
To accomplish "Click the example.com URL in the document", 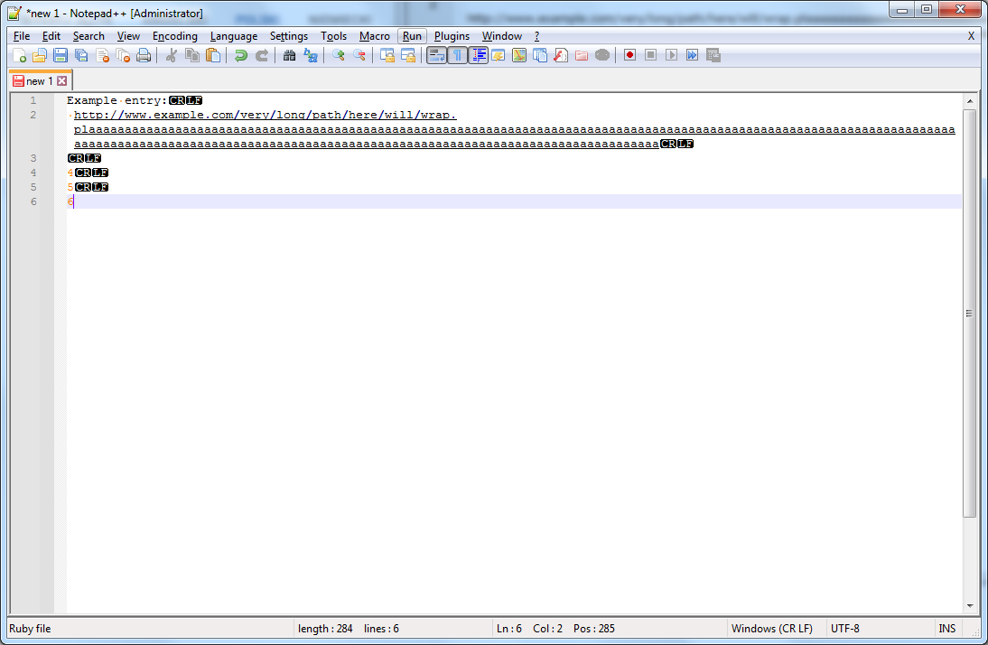I will coord(262,115).
